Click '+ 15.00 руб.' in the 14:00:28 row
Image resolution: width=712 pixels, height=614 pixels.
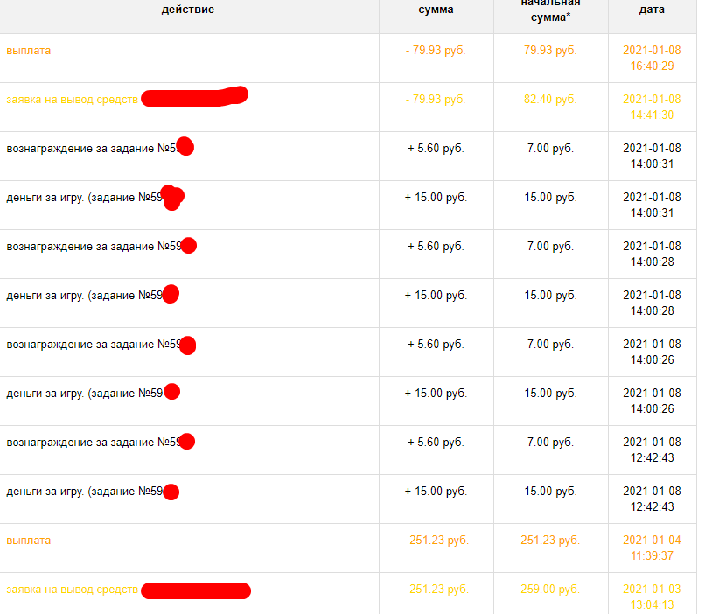click(x=436, y=296)
